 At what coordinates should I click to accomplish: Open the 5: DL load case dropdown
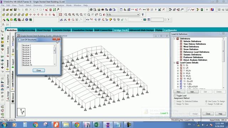[x=138, y=15]
